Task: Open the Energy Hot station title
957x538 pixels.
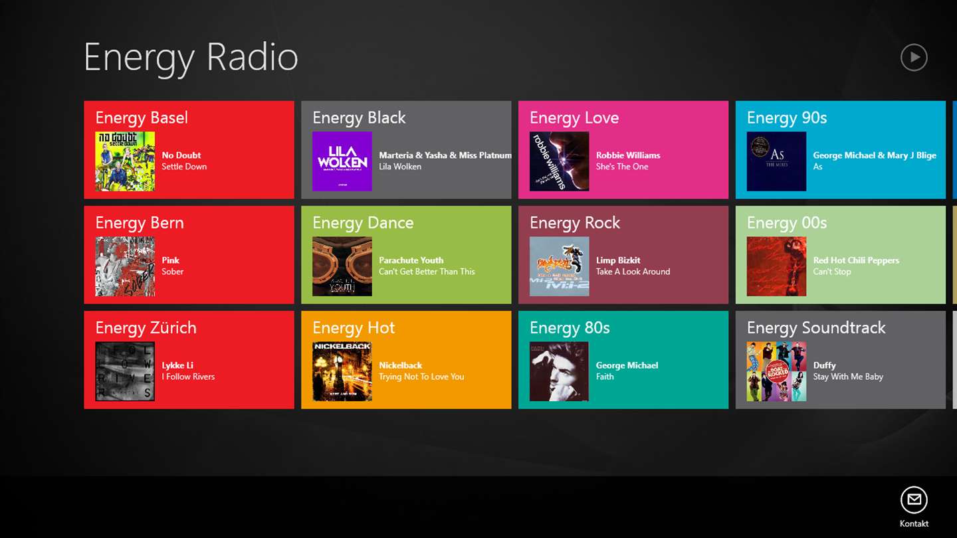Action: pos(354,328)
